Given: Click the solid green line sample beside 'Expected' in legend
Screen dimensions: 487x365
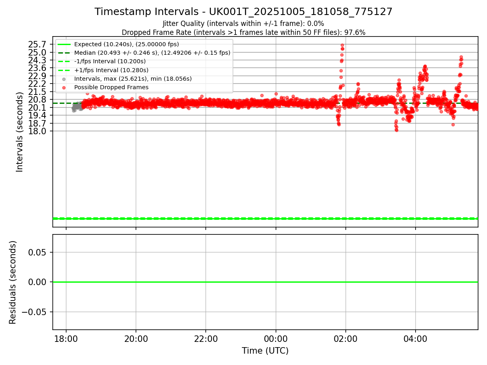Looking at the screenshot, I should click(x=64, y=44).
